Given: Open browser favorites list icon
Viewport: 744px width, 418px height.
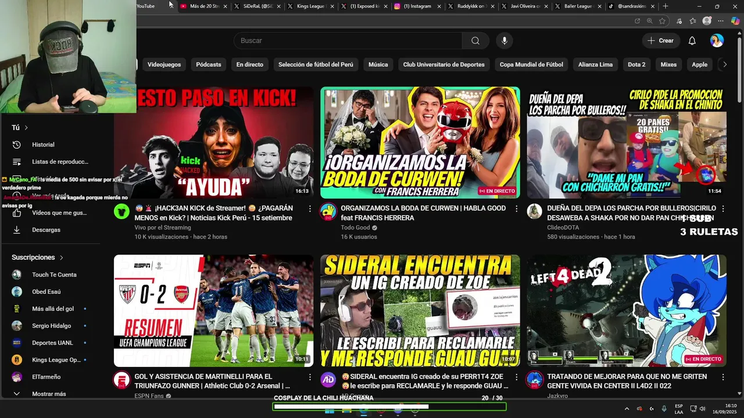Looking at the screenshot, I should (693, 21).
